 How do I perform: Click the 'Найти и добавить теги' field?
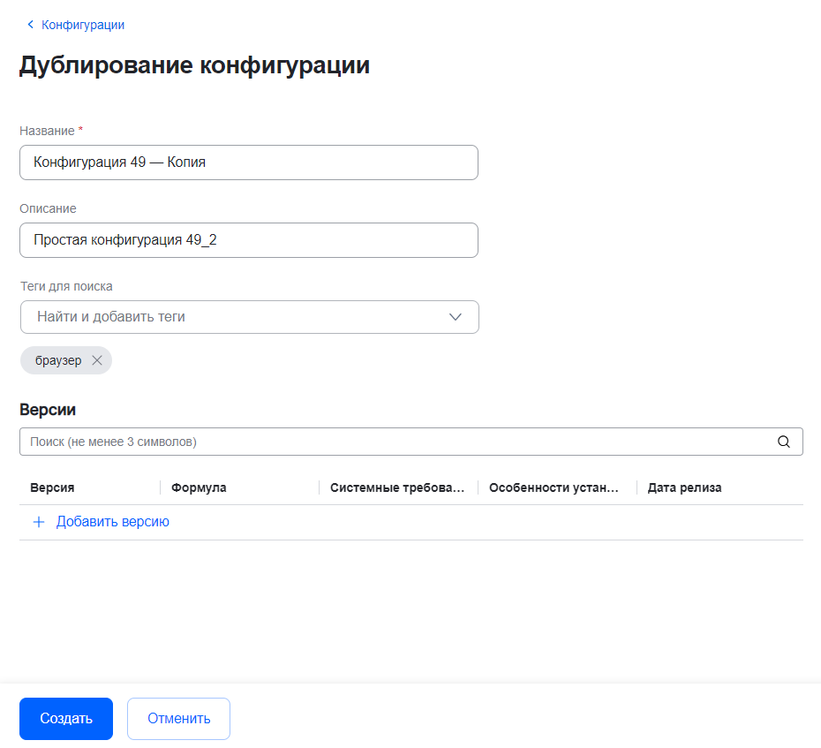tap(230, 317)
